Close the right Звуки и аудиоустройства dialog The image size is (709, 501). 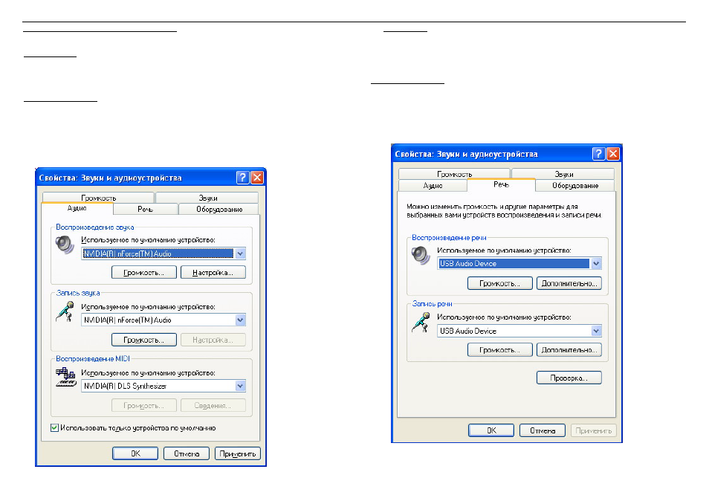tap(613, 154)
